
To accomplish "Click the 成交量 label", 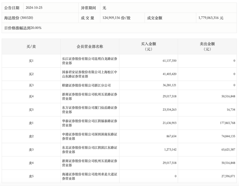I will [87, 18].
